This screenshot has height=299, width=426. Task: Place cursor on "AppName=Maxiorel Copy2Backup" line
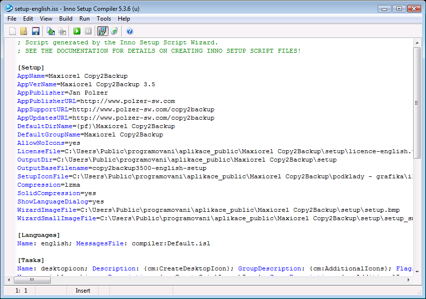click(x=72, y=76)
